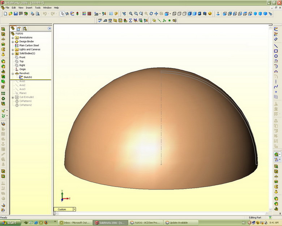
Task: Collapse the Revolve1 feature node
Action: (13, 73)
